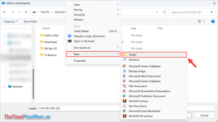
Task: Select the PDF Document icon entry
Action: [x=125, y=86]
